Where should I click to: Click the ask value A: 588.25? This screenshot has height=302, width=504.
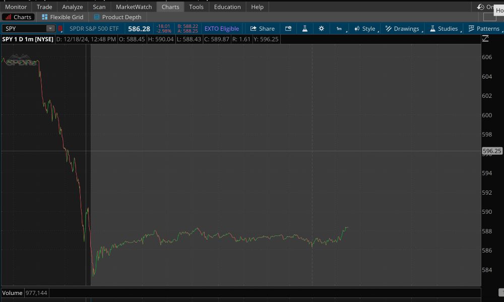(187, 31)
